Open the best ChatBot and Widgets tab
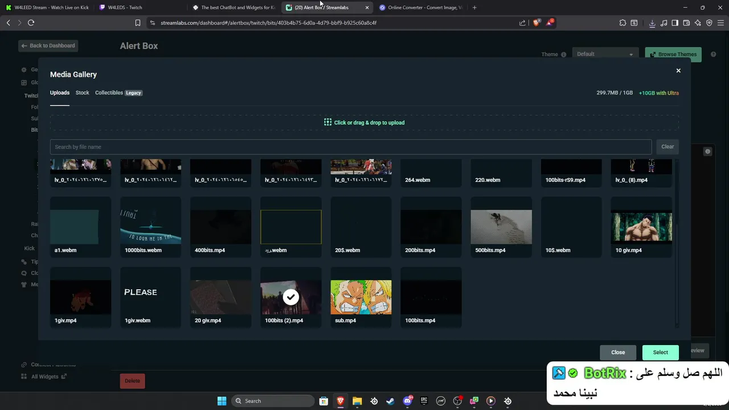Image resolution: width=729 pixels, height=410 pixels. click(234, 7)
